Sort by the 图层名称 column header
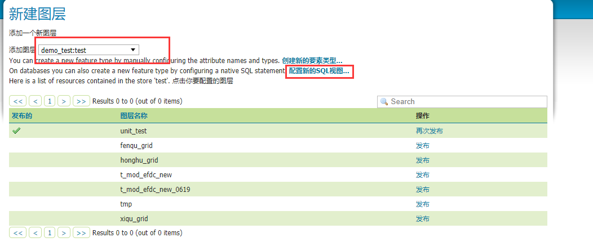The width and height of the screenshot is (593, 251). click(134, 115)
